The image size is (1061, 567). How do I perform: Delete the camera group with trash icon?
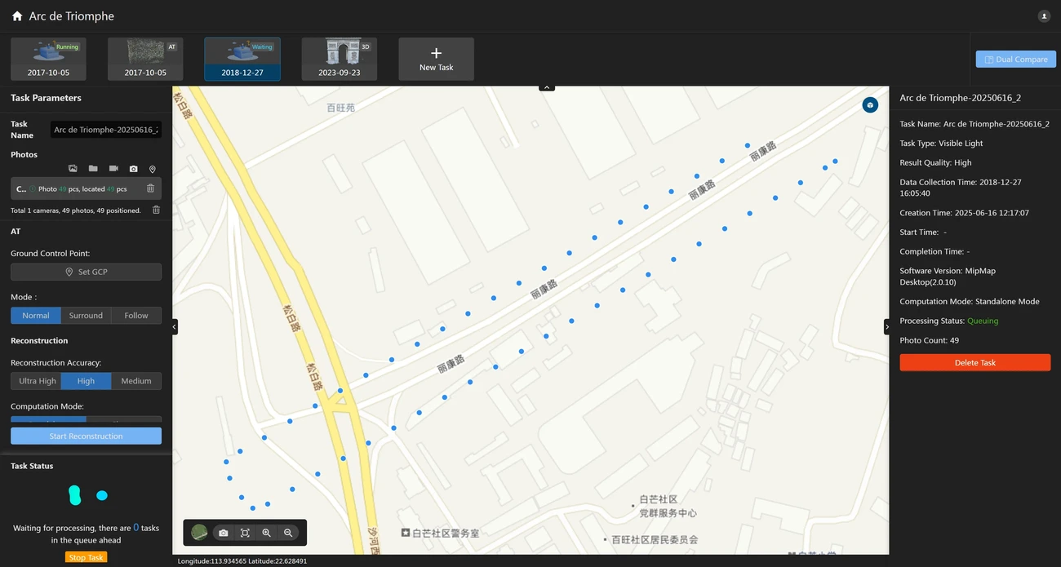point(150,188)
